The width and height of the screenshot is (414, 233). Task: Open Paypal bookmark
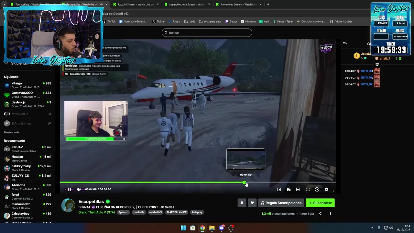pyautogui.click(x=174, y=22)
